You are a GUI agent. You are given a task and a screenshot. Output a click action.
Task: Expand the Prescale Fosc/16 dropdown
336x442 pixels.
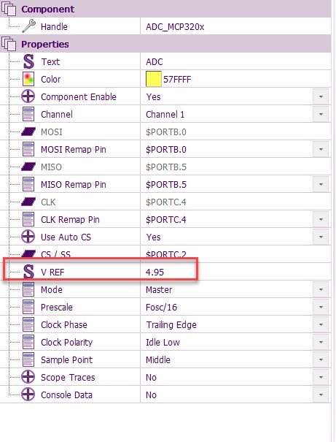(x=321, y=307)
